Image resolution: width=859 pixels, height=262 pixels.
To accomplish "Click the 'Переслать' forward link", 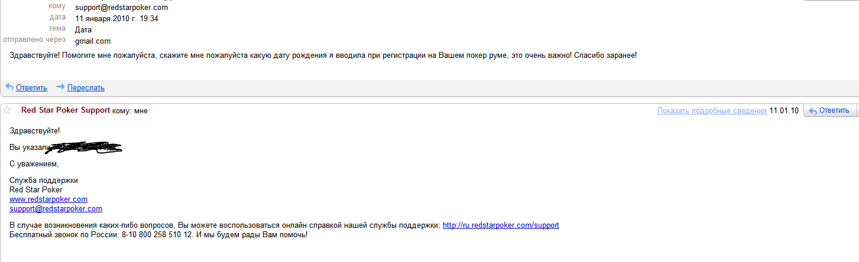I will coord(86,88).
